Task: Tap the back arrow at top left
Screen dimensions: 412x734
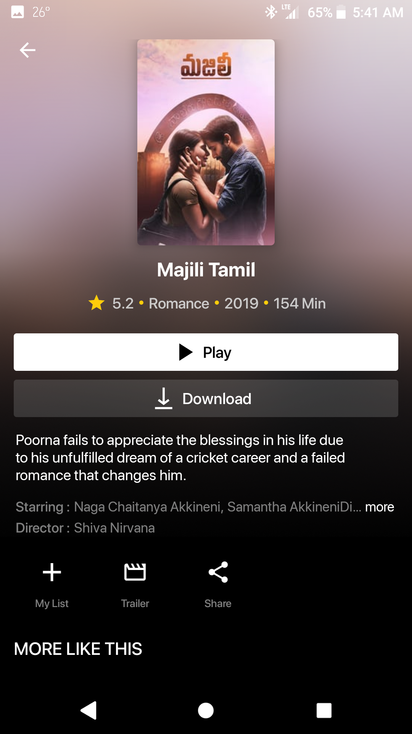Action: pos(27,50)
